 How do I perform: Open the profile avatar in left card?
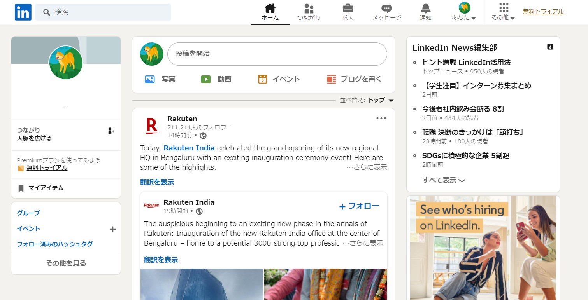(66, 63)
